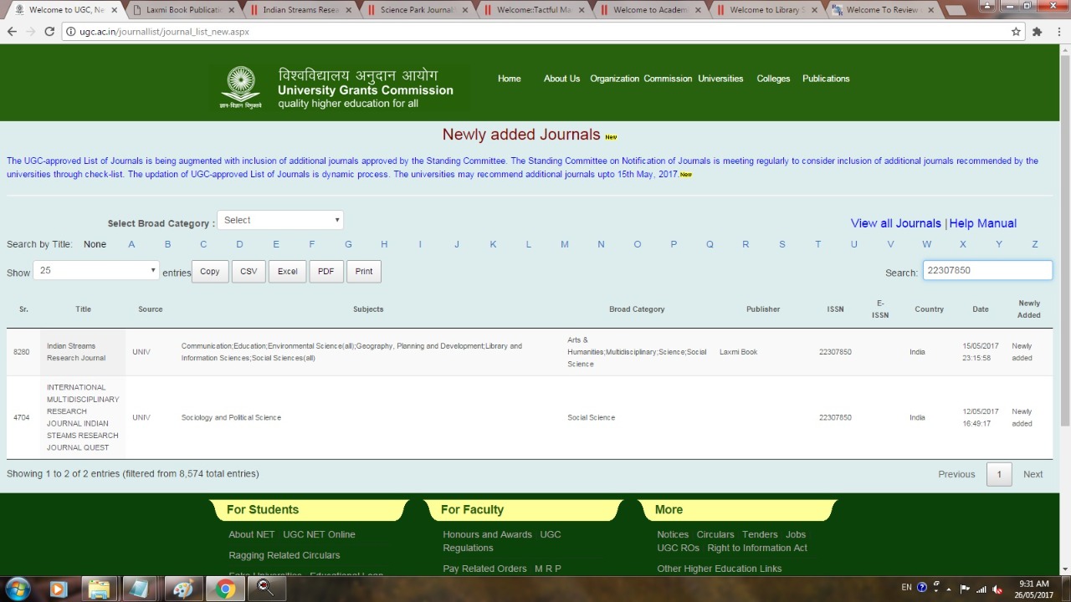Open the Commission menu item
Image resolution: width=1071 pixels, height=602 pixels.
click(668, 79)
